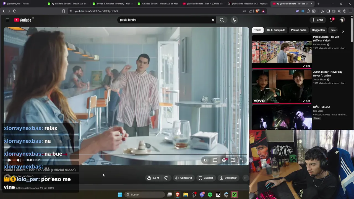Open Brave Rewards triangle icon
354x199 pixels.
click(263, 11)
